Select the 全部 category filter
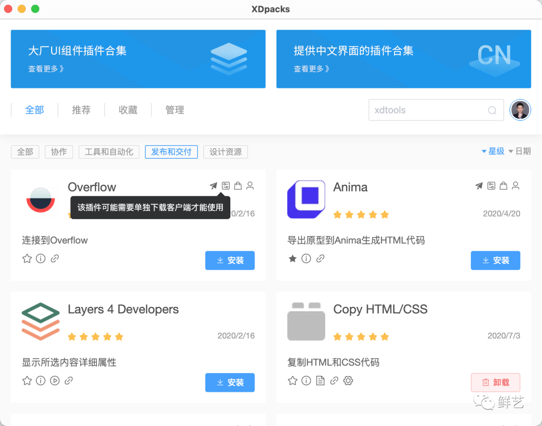The width and height of the screenshot is (542, 426). click(x=25, y=152)
